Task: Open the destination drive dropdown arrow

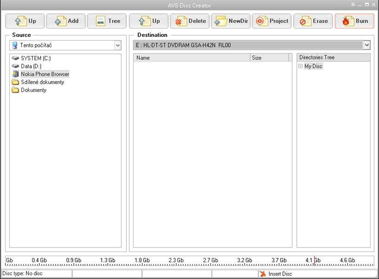Action: [367, 45]
